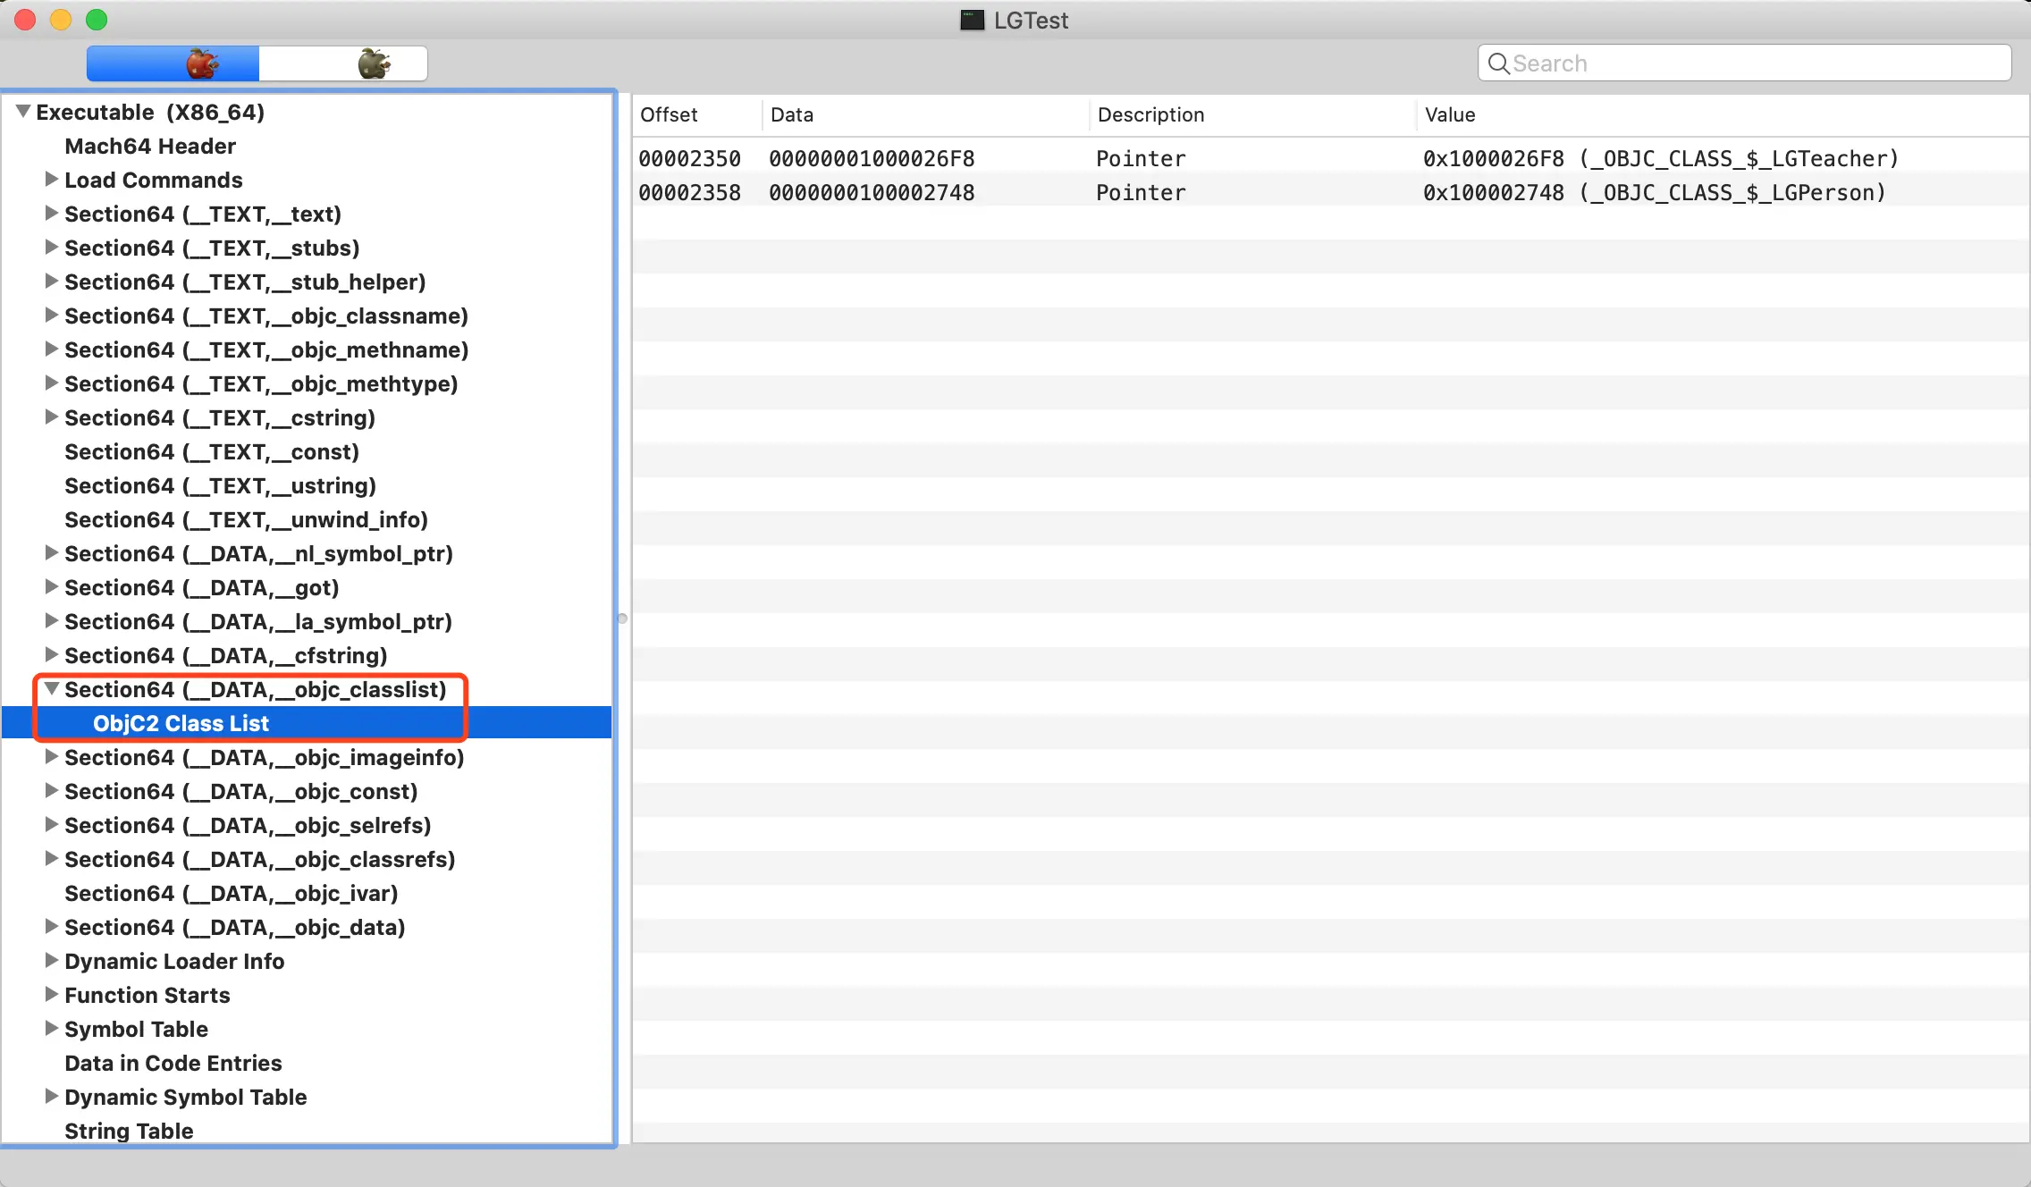
Task: Collapse Section64 (__DATA,__objc_classlist)
Action: [51, 689]
